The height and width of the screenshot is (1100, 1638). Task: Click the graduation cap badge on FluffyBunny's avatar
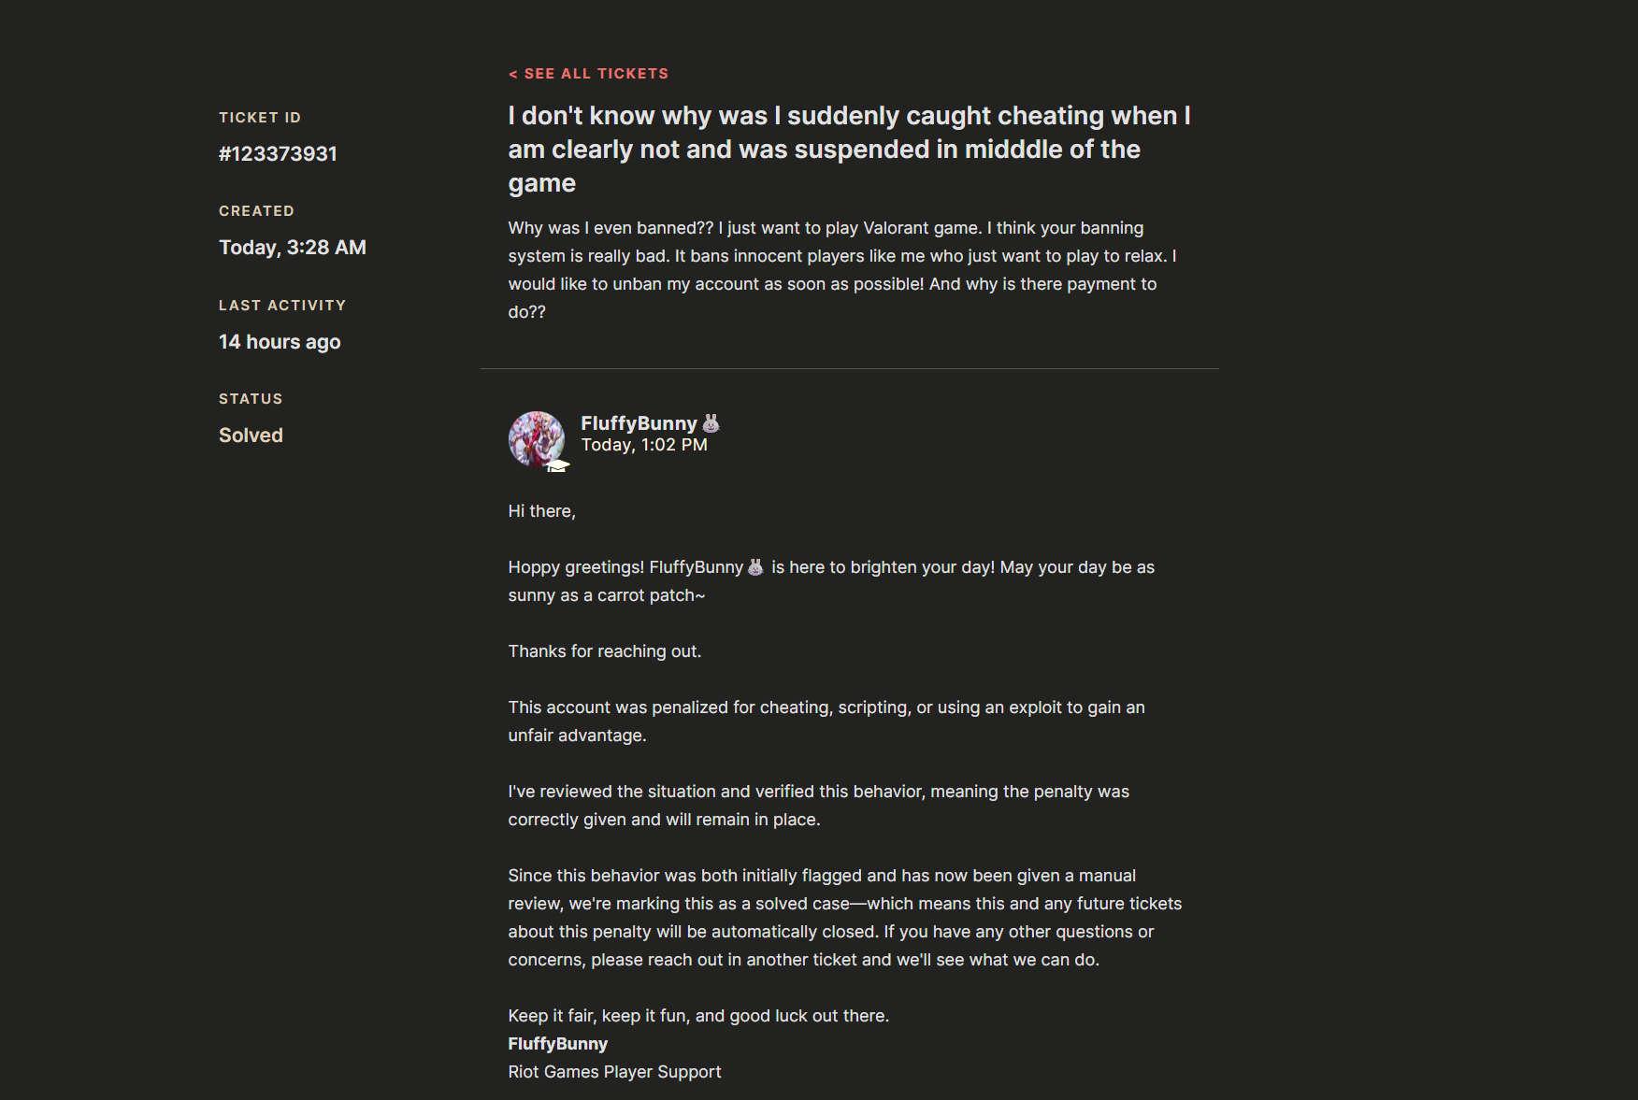pos(558,466)
